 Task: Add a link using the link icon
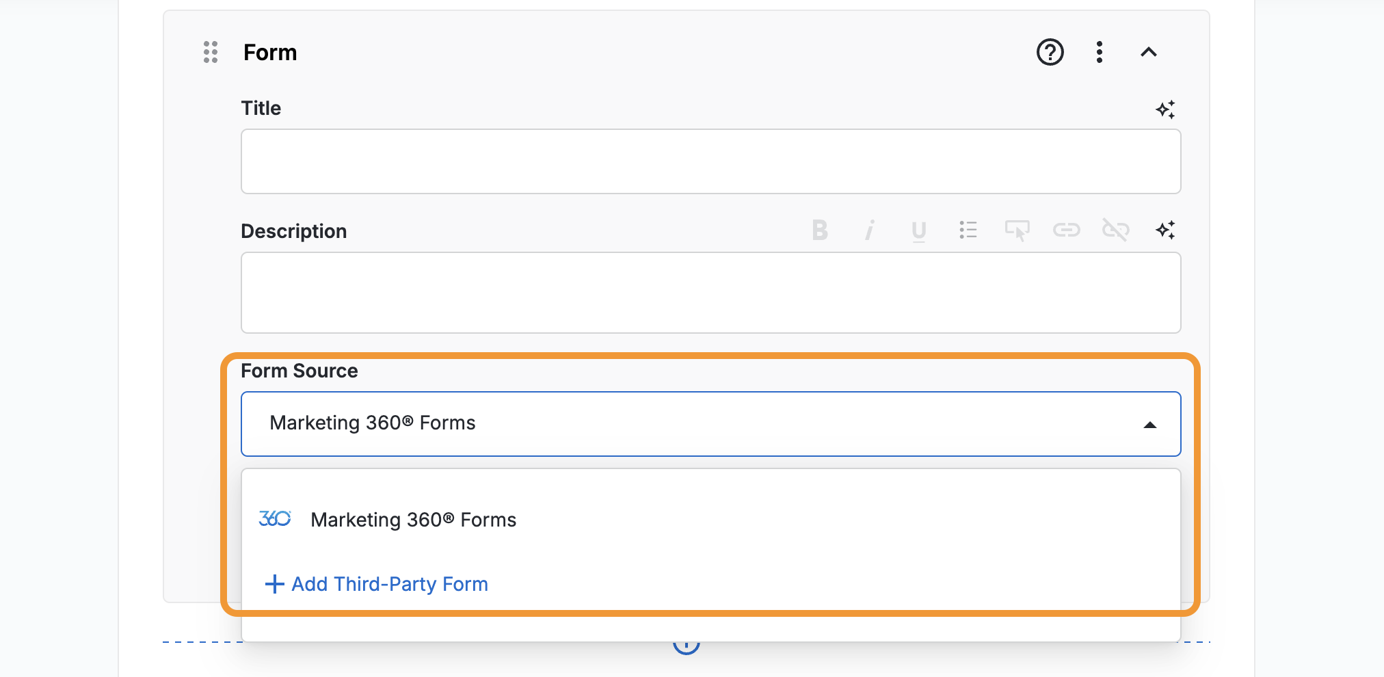(x=1066, y=230)
